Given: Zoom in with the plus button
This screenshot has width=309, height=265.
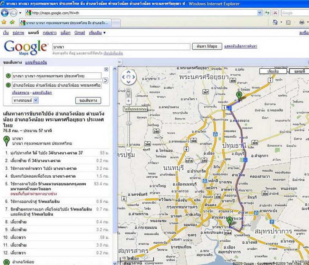Looking at the screenshot, I should [x=129, y=101].
